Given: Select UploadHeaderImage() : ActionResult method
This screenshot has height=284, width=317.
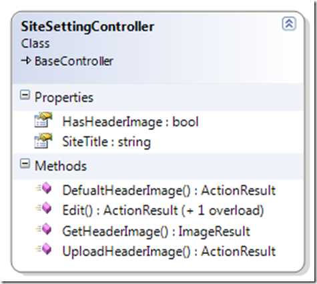Looking at the screenshot, I should coord(169,251).
